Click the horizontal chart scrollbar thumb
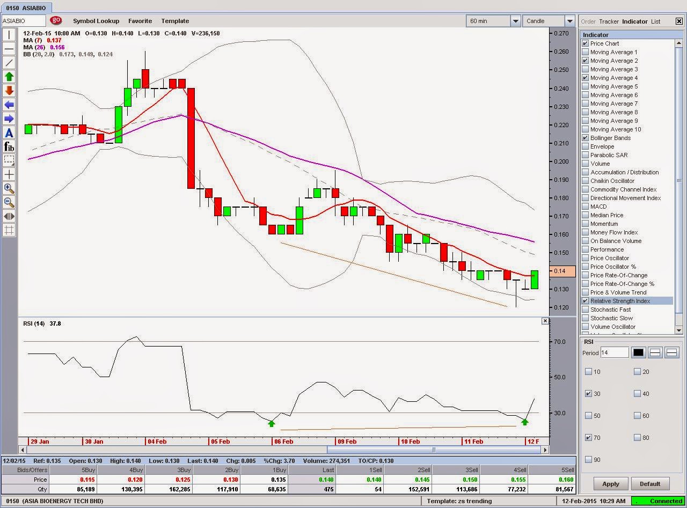687x508 pixels. point(434,450)
